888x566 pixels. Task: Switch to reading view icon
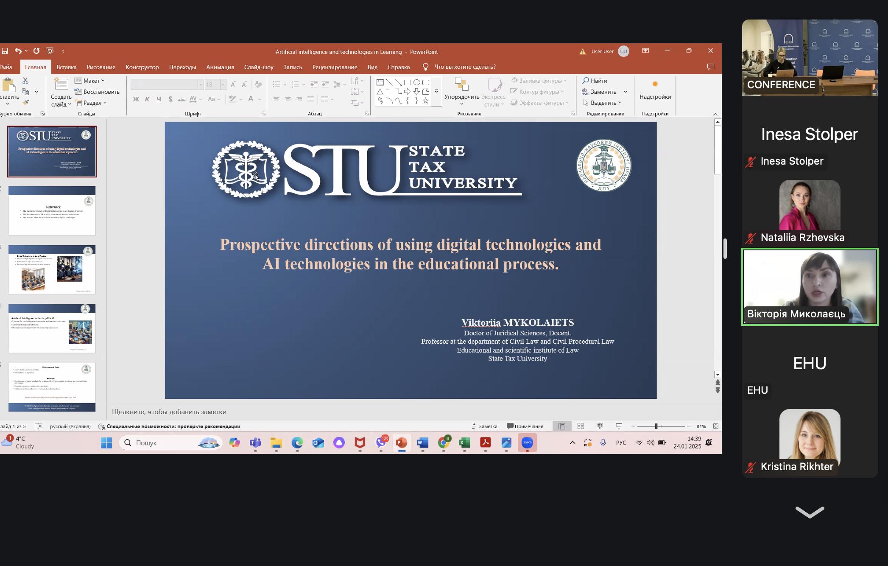[x=600, y=426]
